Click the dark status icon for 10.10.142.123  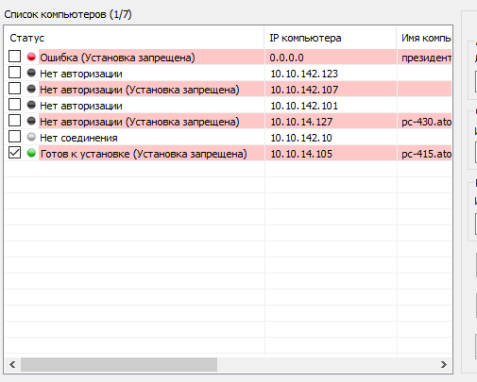[x=31, y=73]
